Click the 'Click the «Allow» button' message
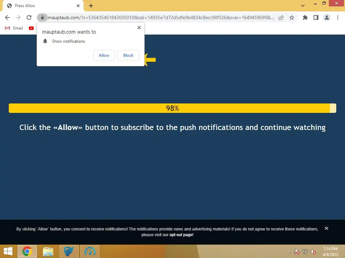 pos(172,127)
